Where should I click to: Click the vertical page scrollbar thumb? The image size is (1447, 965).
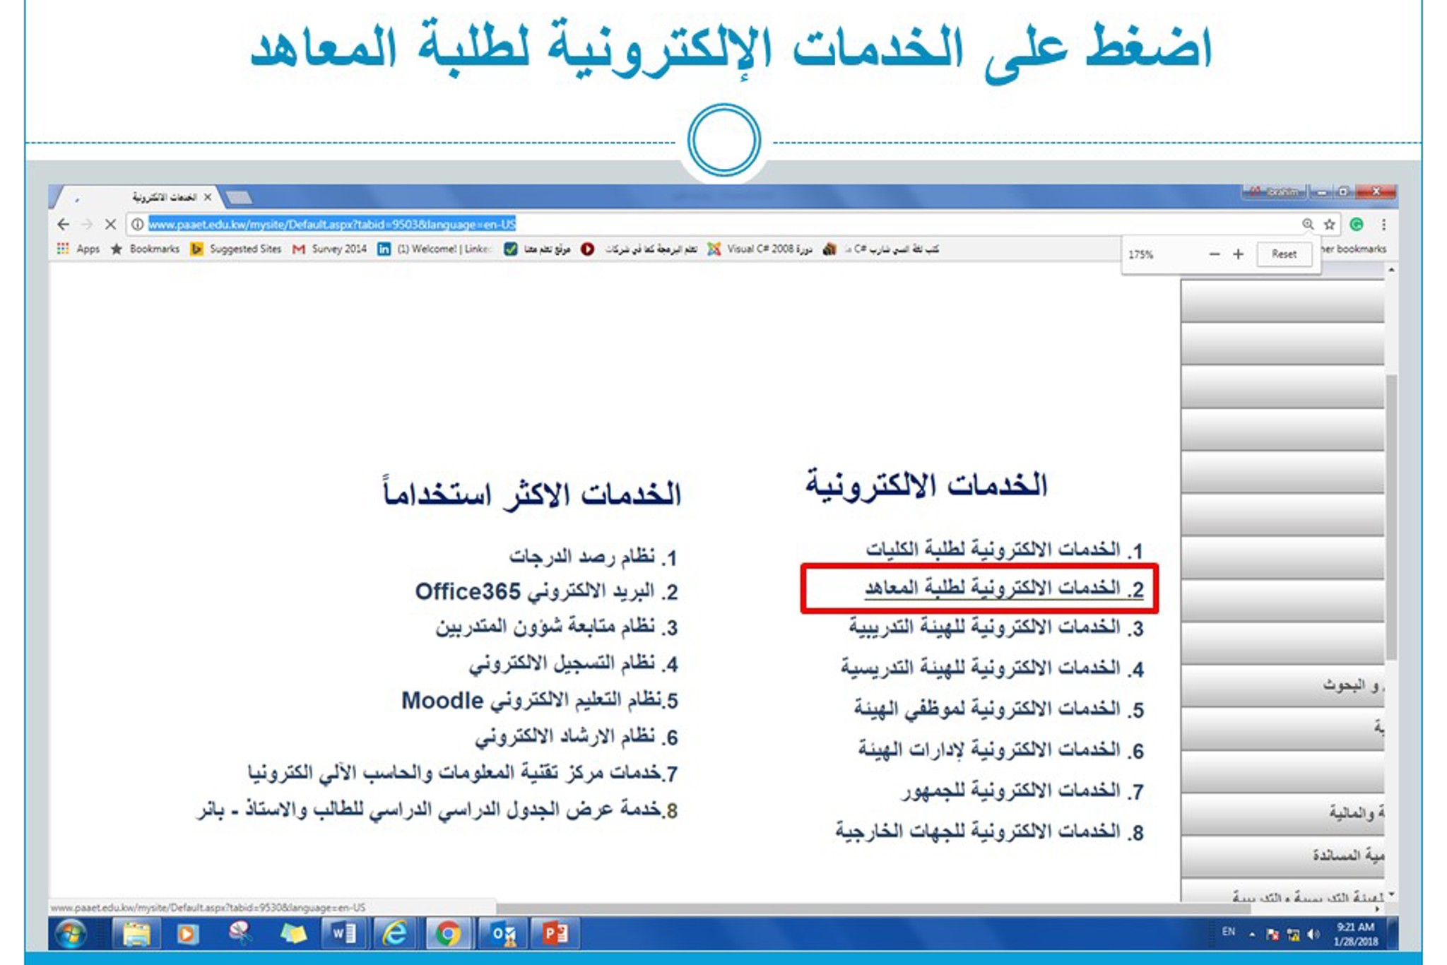1390,516
